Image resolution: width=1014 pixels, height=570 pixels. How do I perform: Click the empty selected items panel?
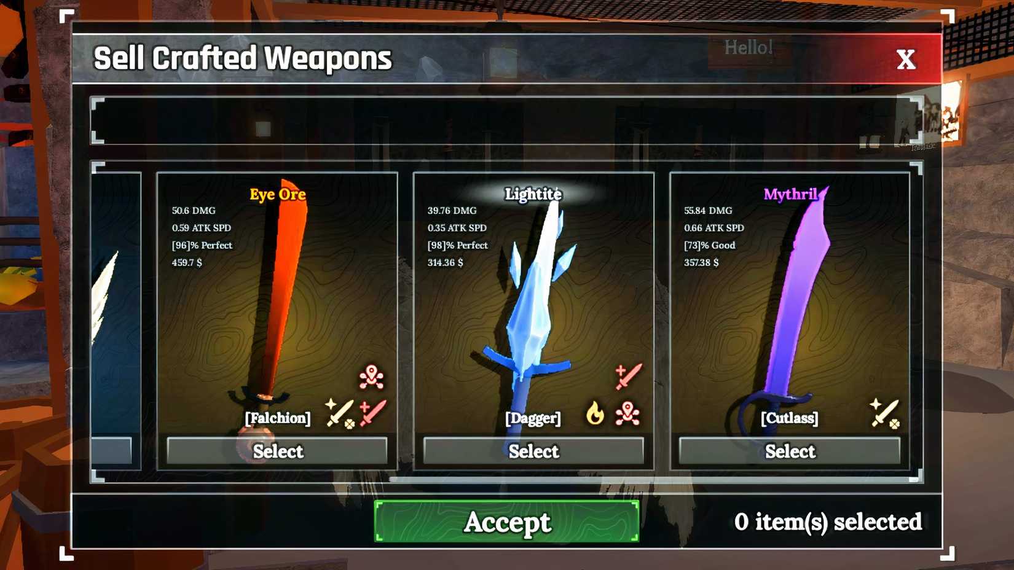point(507,120)
